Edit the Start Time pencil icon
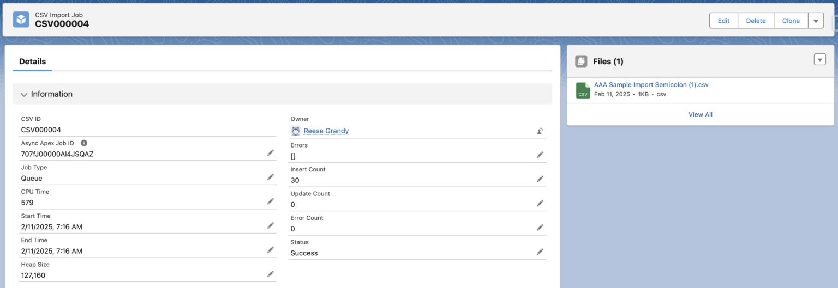Screen dimensions: 838x288 coord(270,226)
